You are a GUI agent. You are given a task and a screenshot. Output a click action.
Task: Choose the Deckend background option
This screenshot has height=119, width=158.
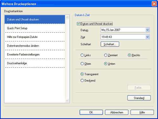click(82, 80)
